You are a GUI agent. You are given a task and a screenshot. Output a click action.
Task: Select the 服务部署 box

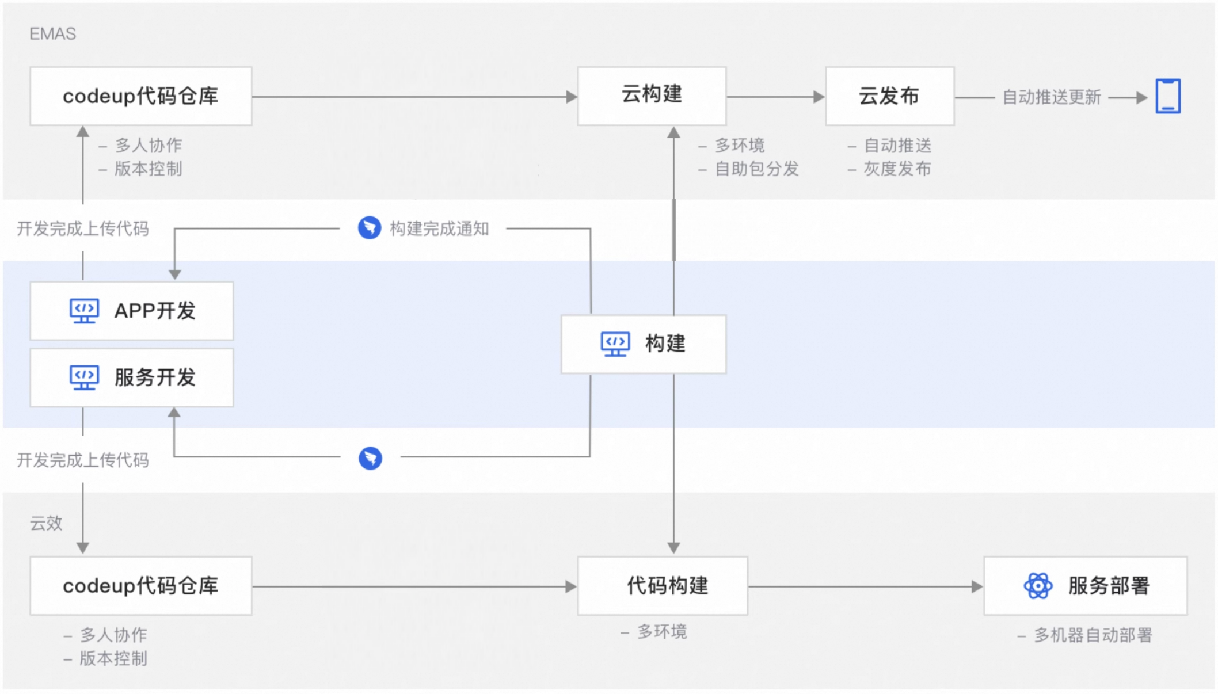tap(1086, 586)
